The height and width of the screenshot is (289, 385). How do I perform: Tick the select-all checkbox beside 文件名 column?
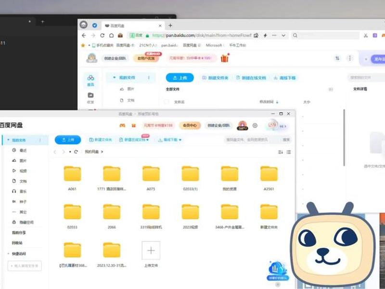coord(167,102)
